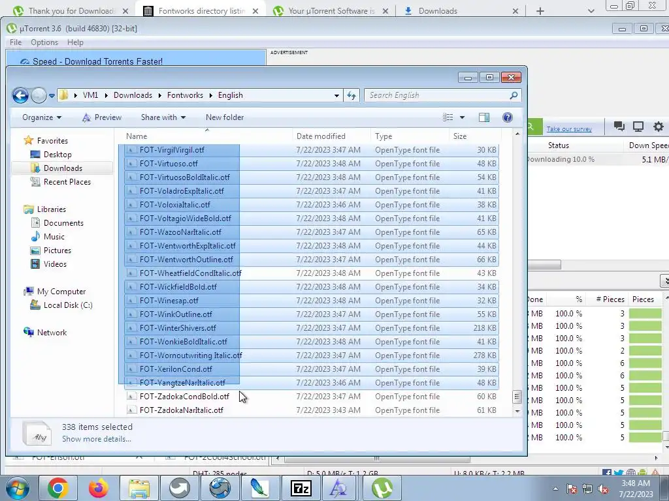Viewport: 669px width, 501px height.
Task: Sort by Type column header
Action: coord(410,136)
